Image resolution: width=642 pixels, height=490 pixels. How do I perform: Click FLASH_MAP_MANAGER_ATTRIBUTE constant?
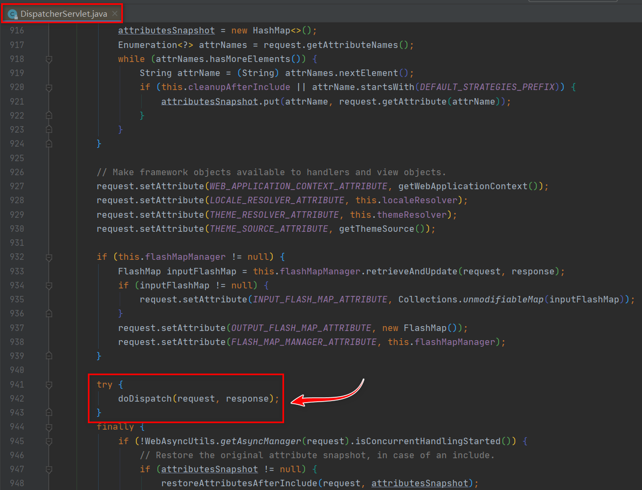[x=303, y=342]
